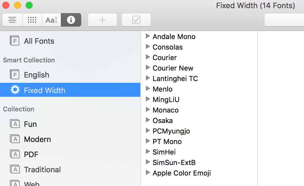The width and height of the screenshot is (304, 186).
Task: Click the Fixed Width gear icon
Action: 15,90
